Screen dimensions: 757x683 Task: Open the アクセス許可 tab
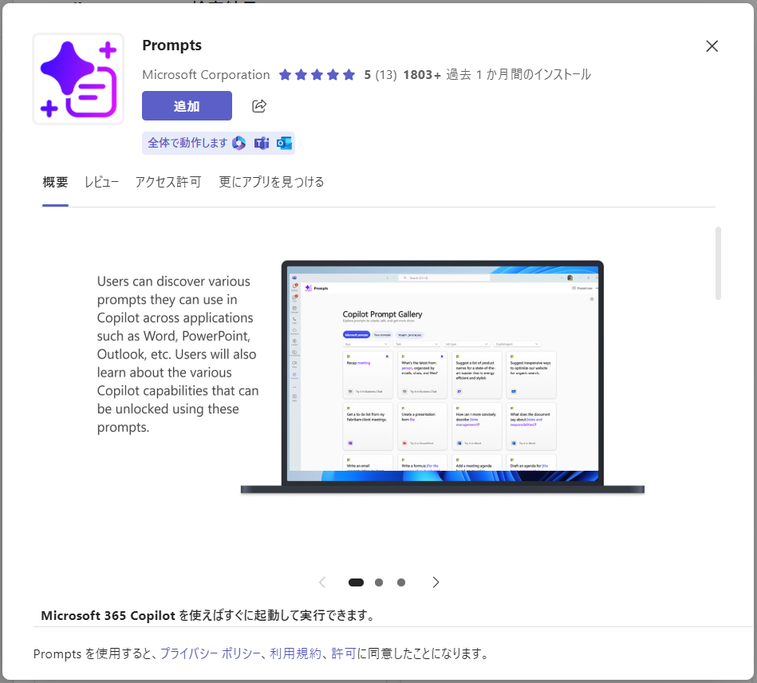click(x=168, y=182)
